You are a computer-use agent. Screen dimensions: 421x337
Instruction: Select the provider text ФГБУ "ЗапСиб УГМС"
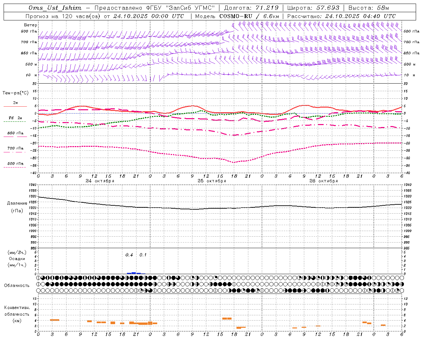(180, 8)
